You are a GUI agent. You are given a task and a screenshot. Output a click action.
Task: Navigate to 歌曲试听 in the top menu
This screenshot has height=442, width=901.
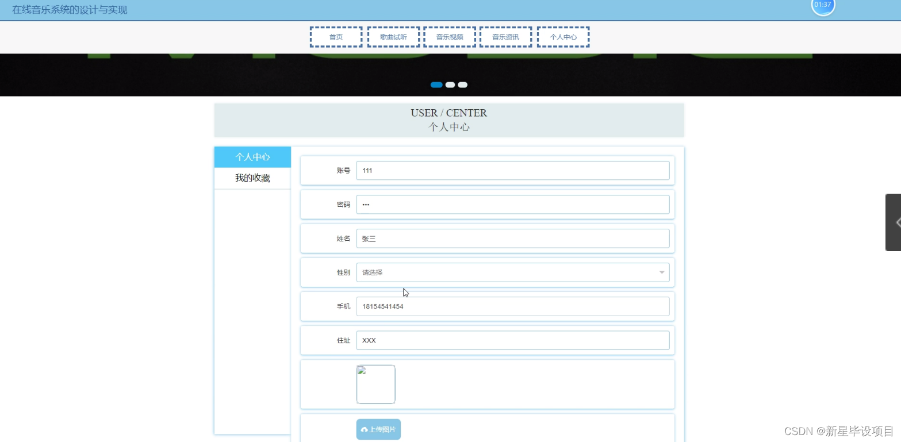pos(392,36)
